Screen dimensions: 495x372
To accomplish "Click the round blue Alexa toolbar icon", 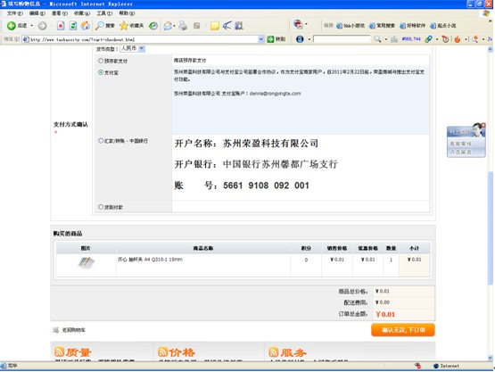I will (300, 39).
